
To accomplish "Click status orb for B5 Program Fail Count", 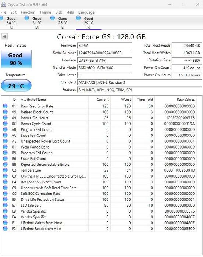I will [5, 153].
